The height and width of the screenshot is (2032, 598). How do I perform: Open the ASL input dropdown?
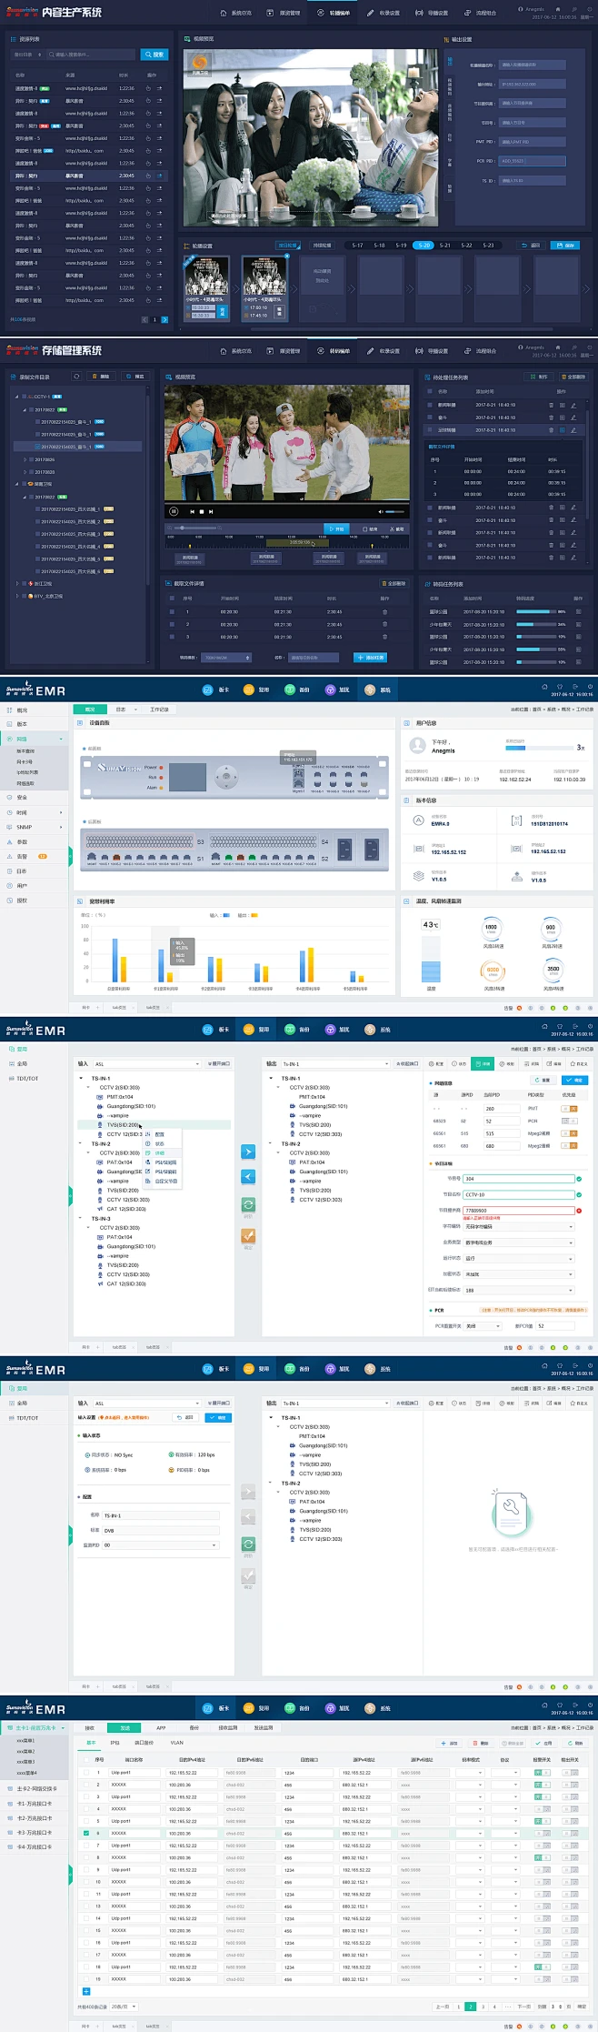pos(145,1063)
